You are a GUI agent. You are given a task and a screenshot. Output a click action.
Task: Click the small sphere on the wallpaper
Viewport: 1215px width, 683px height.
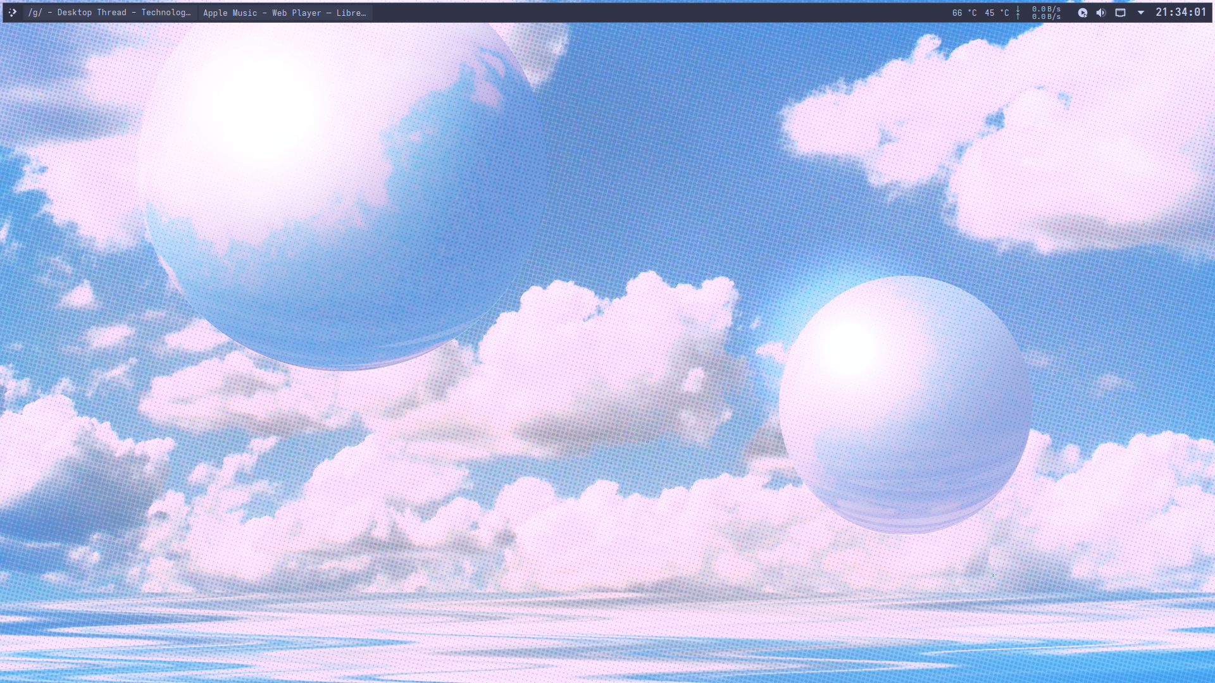(x=905, y=405)
